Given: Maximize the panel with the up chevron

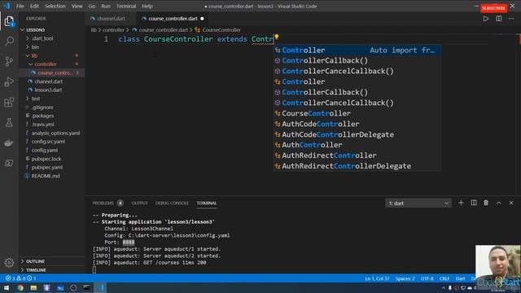Looking at the screenshot, I should point(499,203).
